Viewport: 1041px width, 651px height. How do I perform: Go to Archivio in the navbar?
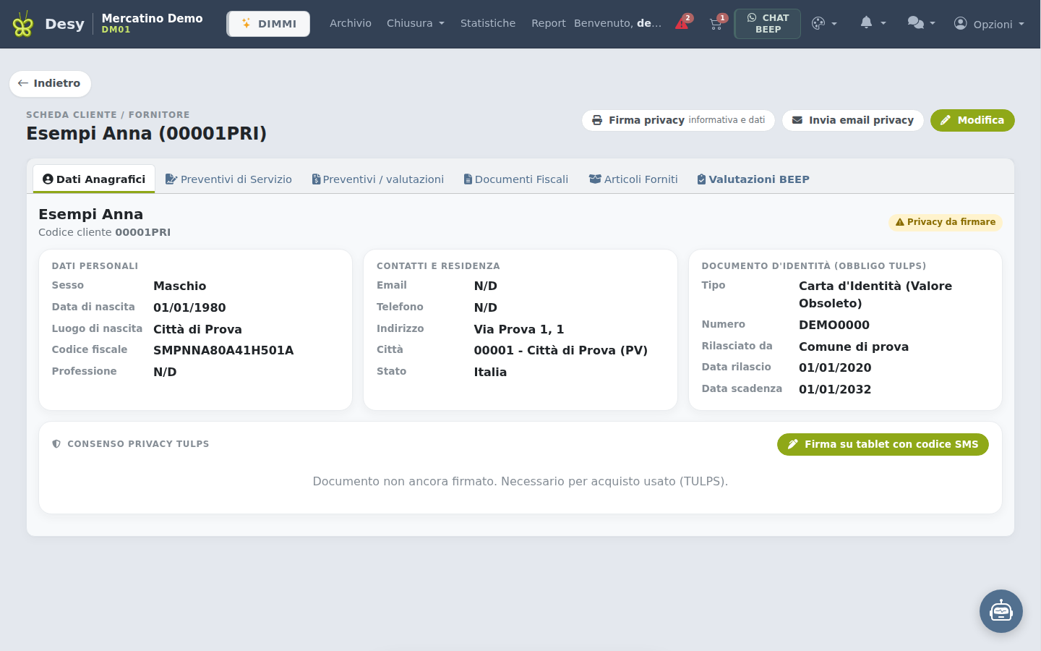pos(351,23)
